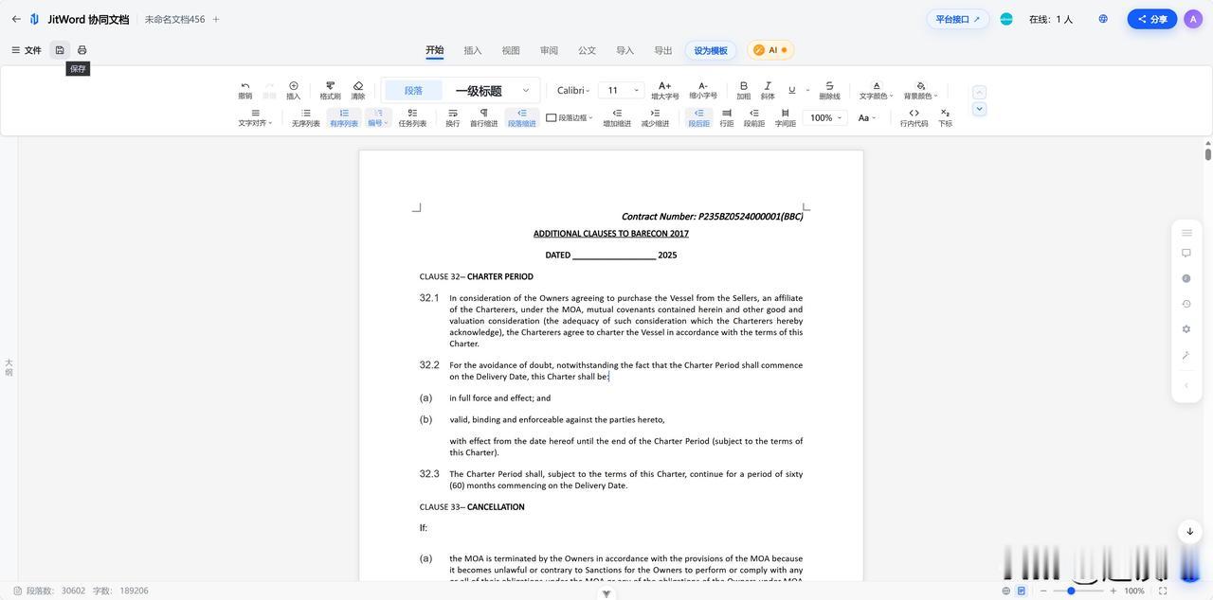Open the 文字对齐 text alignment dropdown
1213x600 pixels.
255,117
